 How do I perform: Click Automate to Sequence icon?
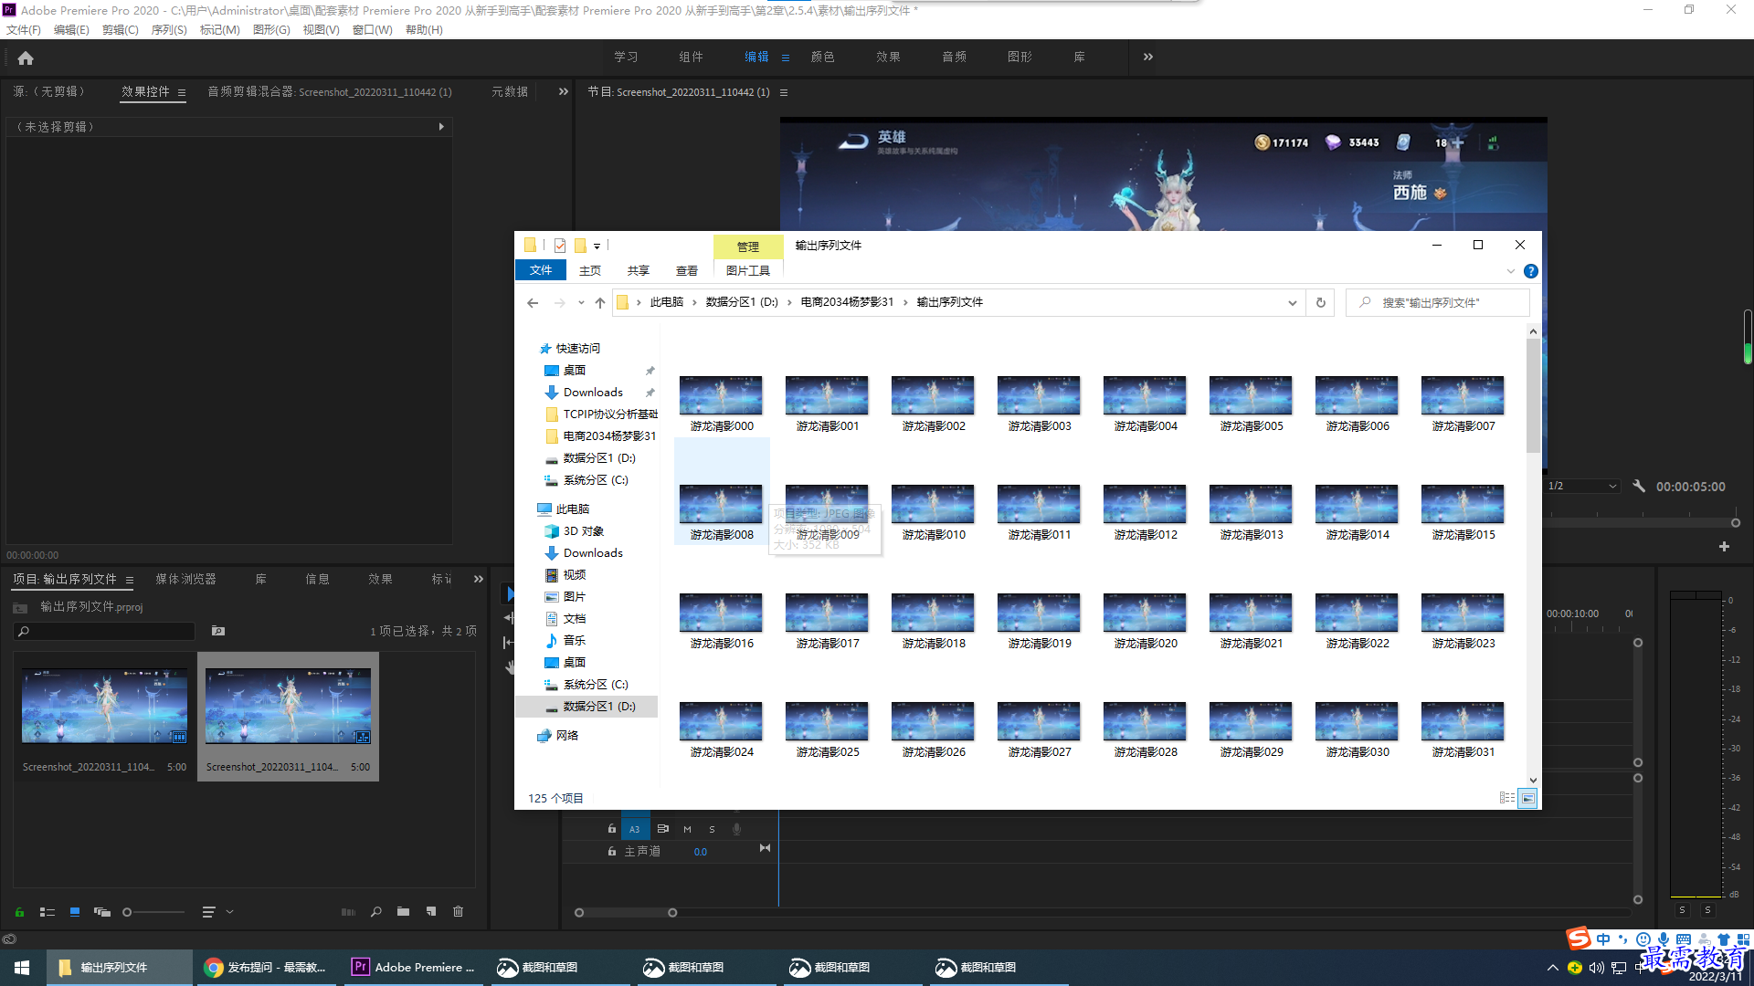tap(348, 912)
